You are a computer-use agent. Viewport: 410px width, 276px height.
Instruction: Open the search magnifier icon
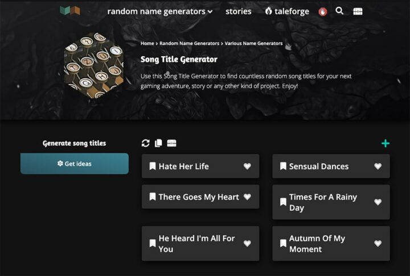(339, 11)
